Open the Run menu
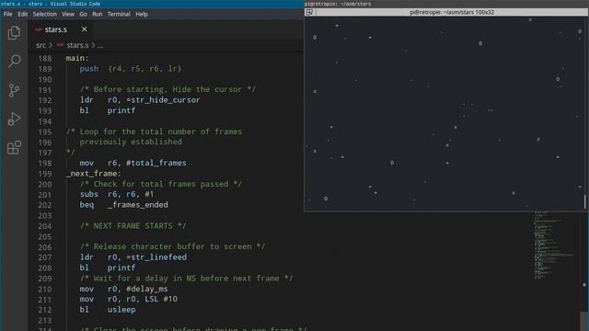This screenshot has height=331, width=589. [98, 15]
